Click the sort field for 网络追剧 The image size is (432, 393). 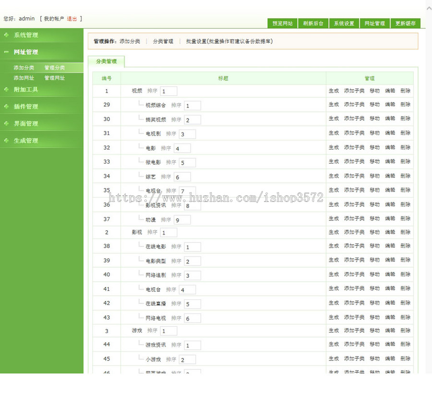[x=192, y=275]
